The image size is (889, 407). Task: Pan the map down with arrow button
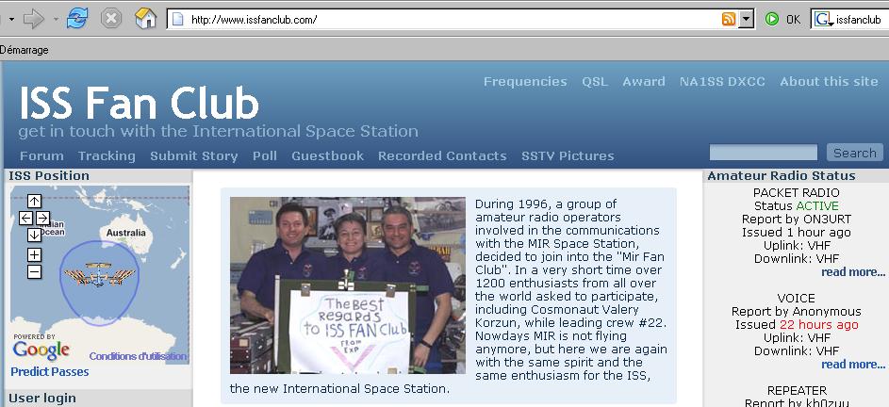tap(34, 235)
